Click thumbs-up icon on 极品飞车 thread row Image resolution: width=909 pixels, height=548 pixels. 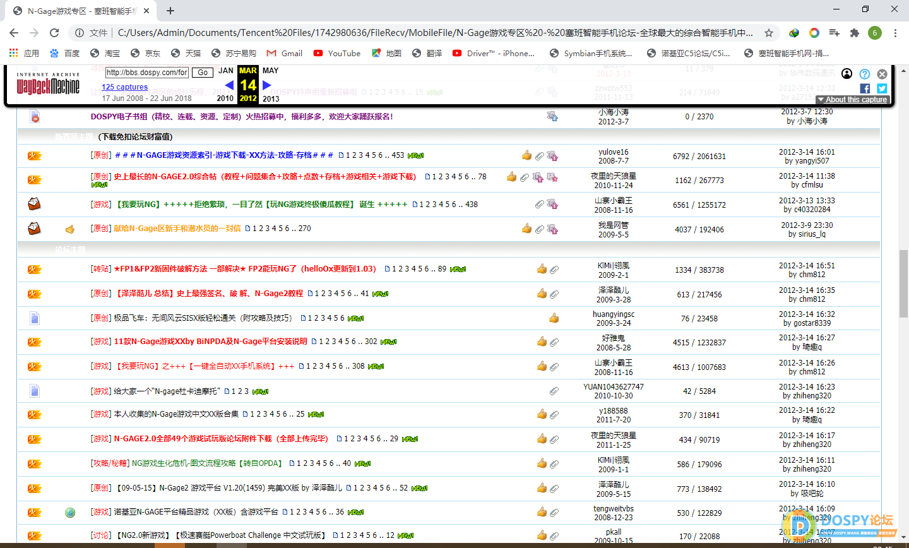[554, 318]
